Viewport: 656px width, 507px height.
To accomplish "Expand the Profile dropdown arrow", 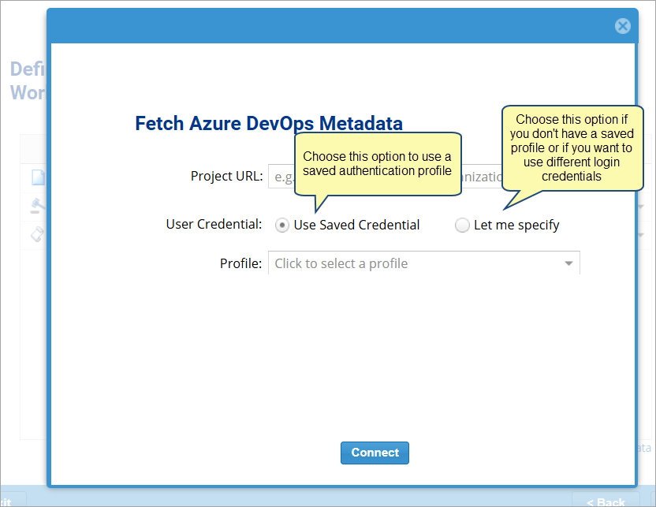I will click(568, 263).
